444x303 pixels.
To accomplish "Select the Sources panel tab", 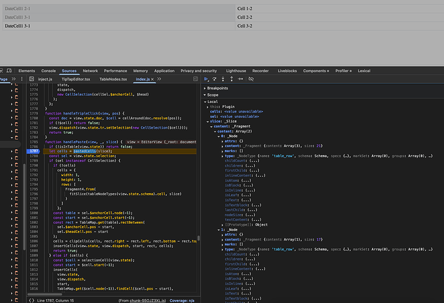I will pos(69,71).
